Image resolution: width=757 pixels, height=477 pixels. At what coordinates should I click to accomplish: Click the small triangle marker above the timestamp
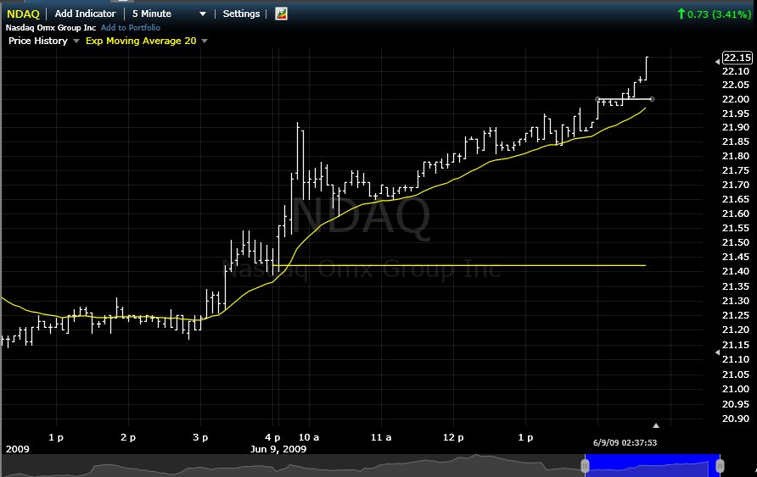point(656,425)
